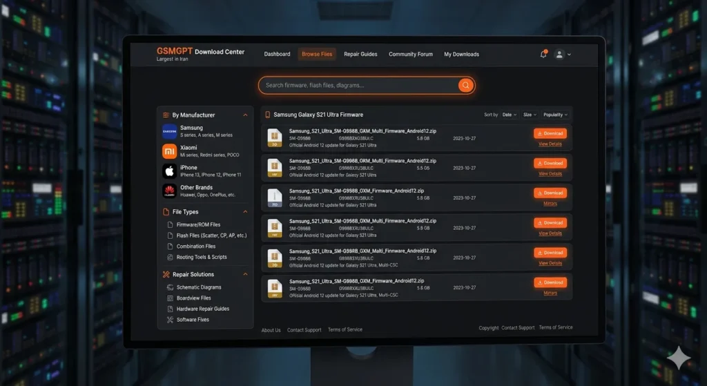Open the Date sort dropdown
Image resolution: width=707 pixels, height=386 pixels.
click(510, 115)
